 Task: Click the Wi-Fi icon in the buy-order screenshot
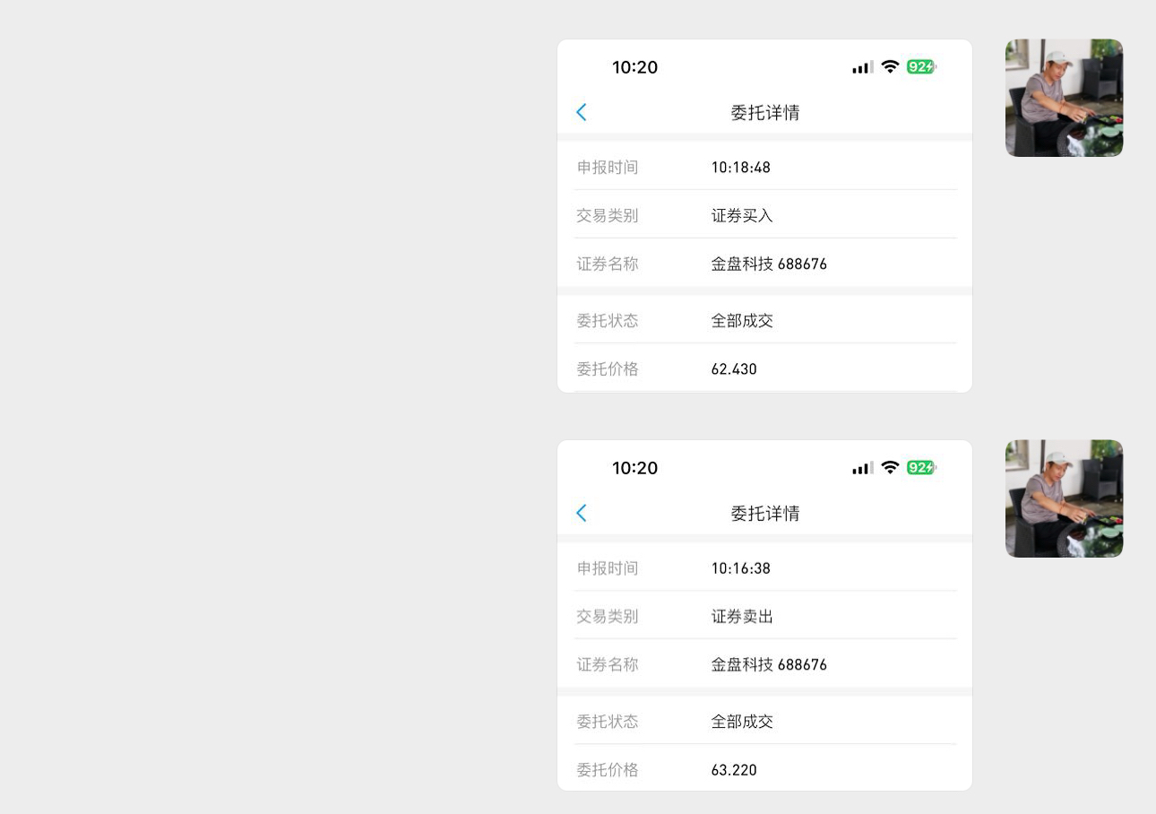[890, 67]
